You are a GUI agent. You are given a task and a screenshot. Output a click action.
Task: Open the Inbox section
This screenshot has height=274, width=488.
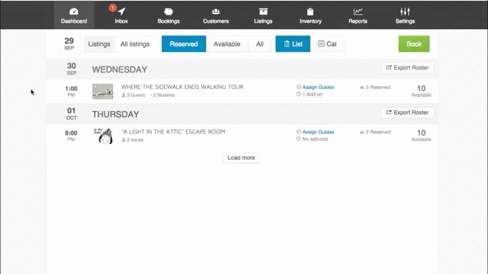click(x=121, y=16)
